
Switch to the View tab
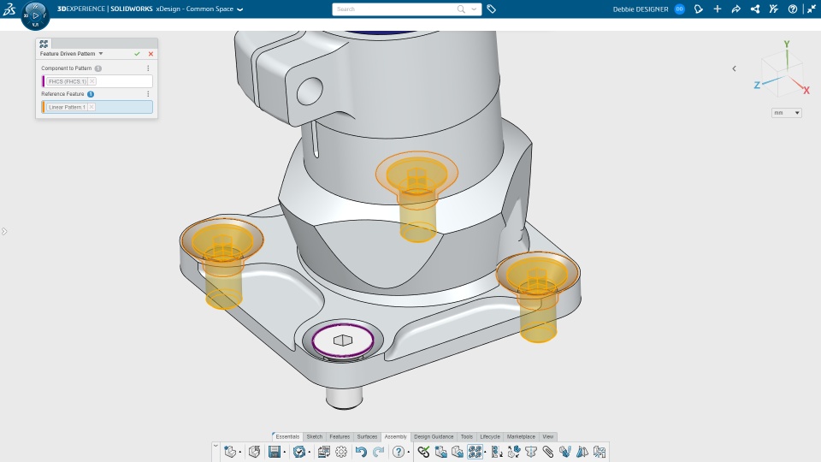click(547, 436)
